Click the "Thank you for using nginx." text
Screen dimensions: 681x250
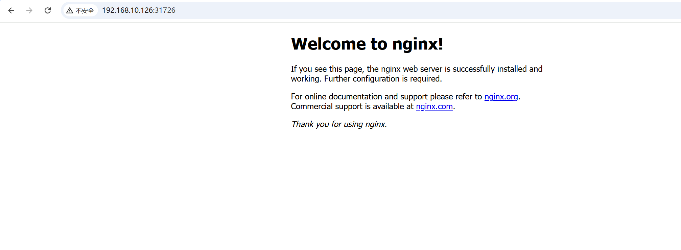pos(339,124)
